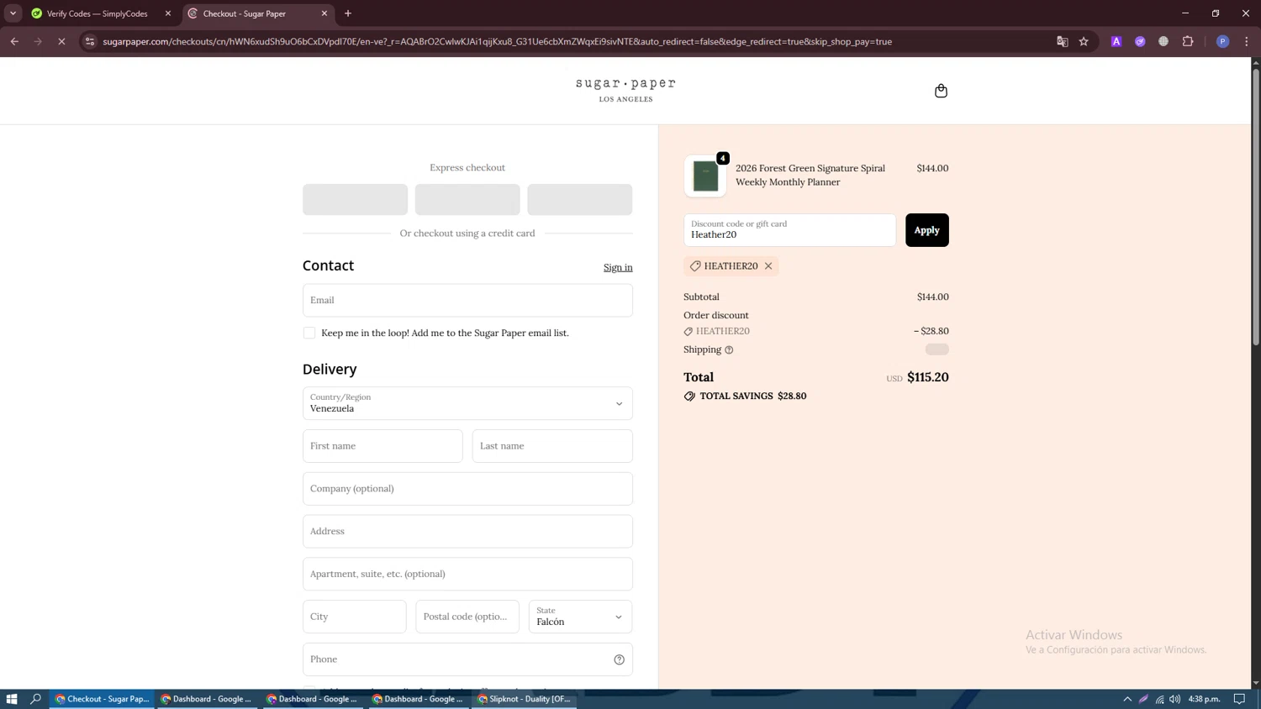Show hidden system tray icons

(1127, 699)
